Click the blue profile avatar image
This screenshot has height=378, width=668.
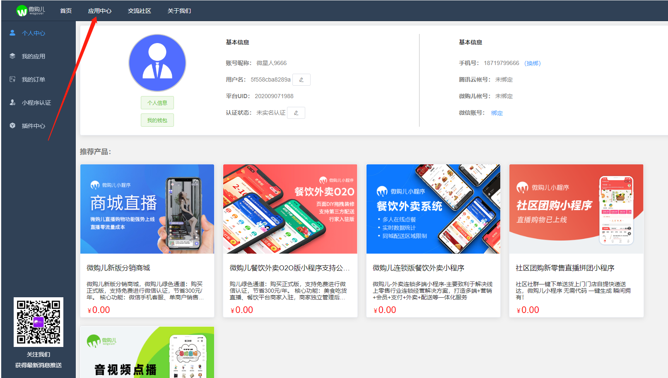click(157, 63)
